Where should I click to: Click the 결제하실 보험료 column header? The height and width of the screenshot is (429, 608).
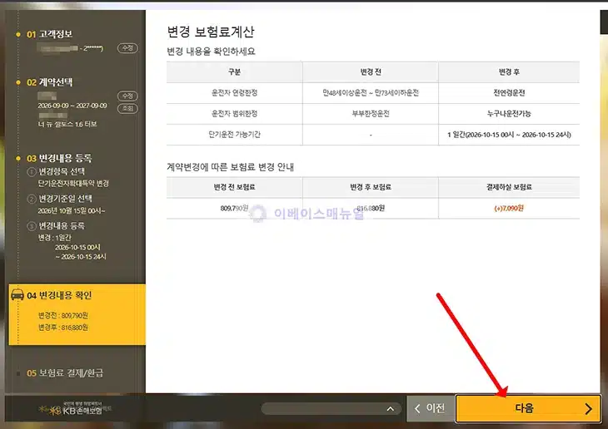509,187
